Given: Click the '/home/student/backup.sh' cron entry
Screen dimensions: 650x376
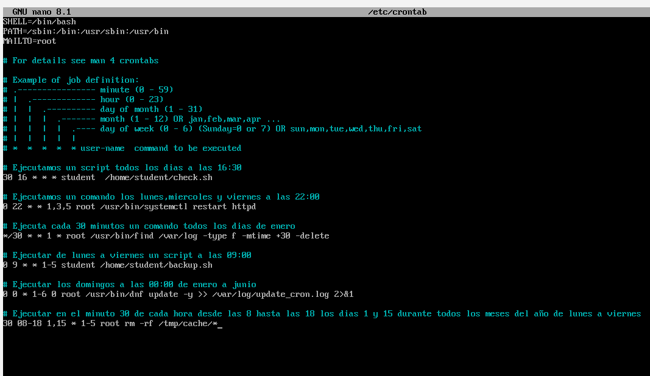Looking at the screenshot, I should coord(107,265).
